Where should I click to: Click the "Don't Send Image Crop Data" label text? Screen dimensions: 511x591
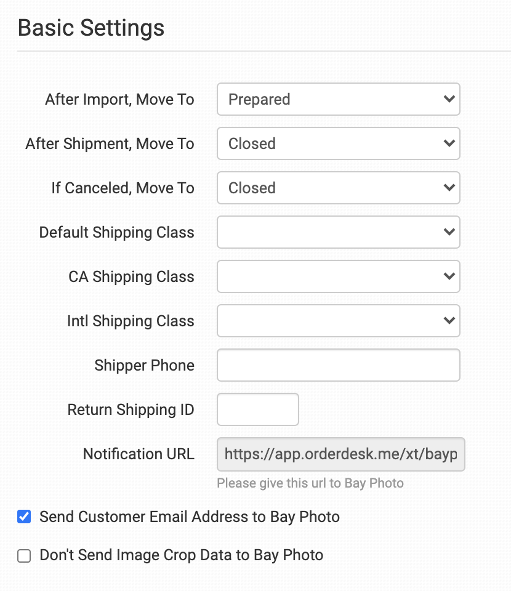click(x=181, y=555)
